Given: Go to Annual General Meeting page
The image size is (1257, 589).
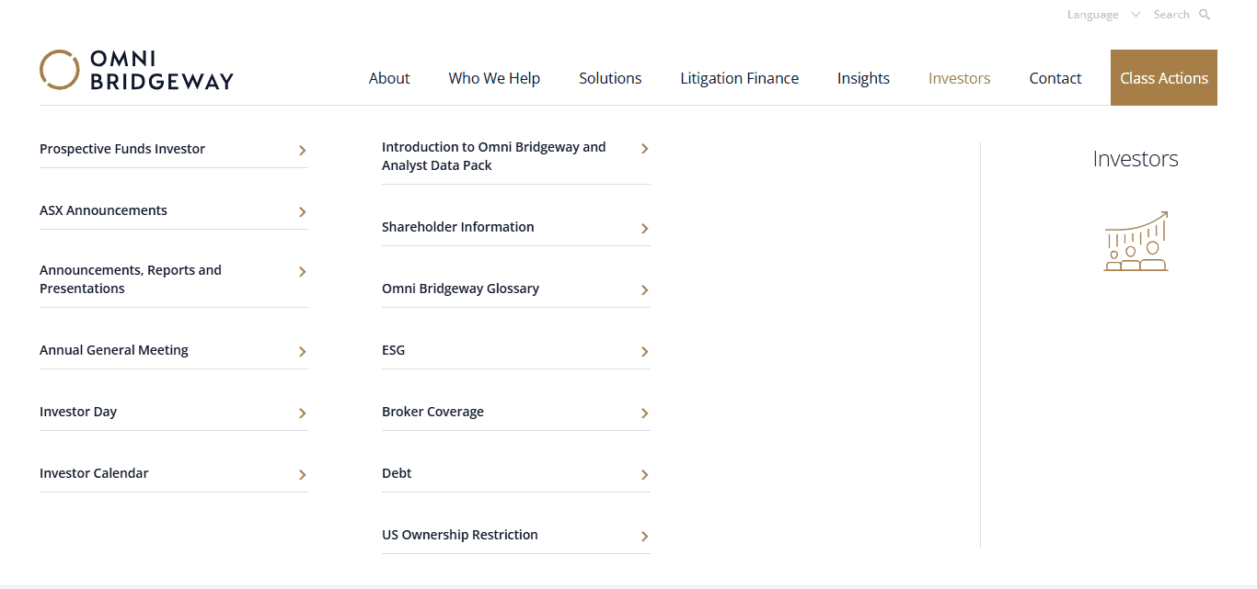Looking at the screenshot, I should (x=114, y=350).
